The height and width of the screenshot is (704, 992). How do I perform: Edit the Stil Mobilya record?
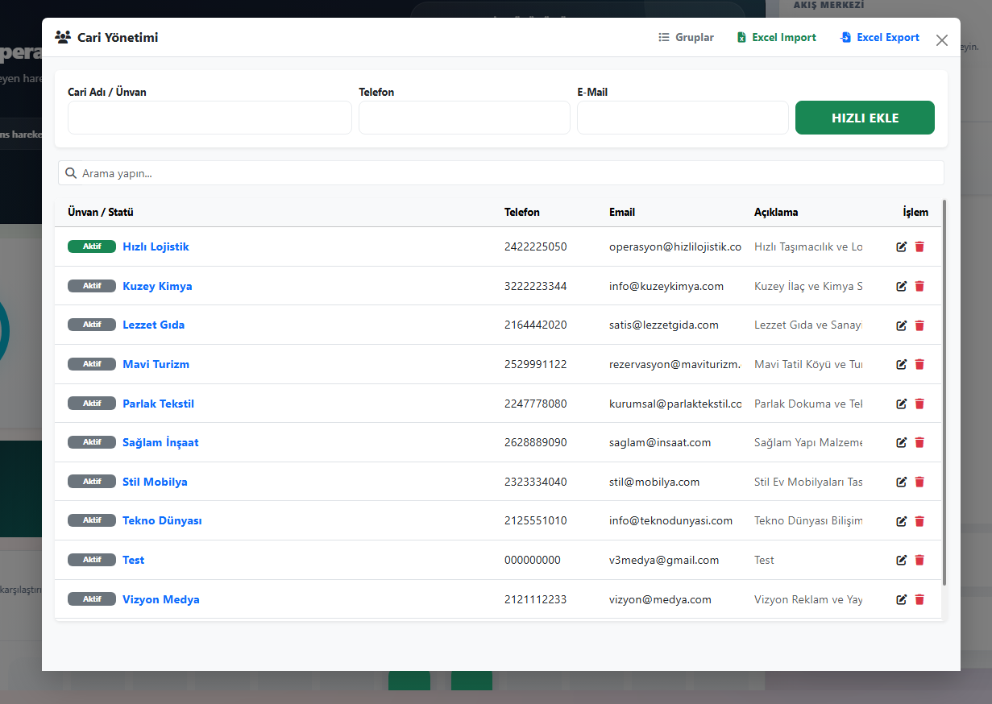pos(902,482)
